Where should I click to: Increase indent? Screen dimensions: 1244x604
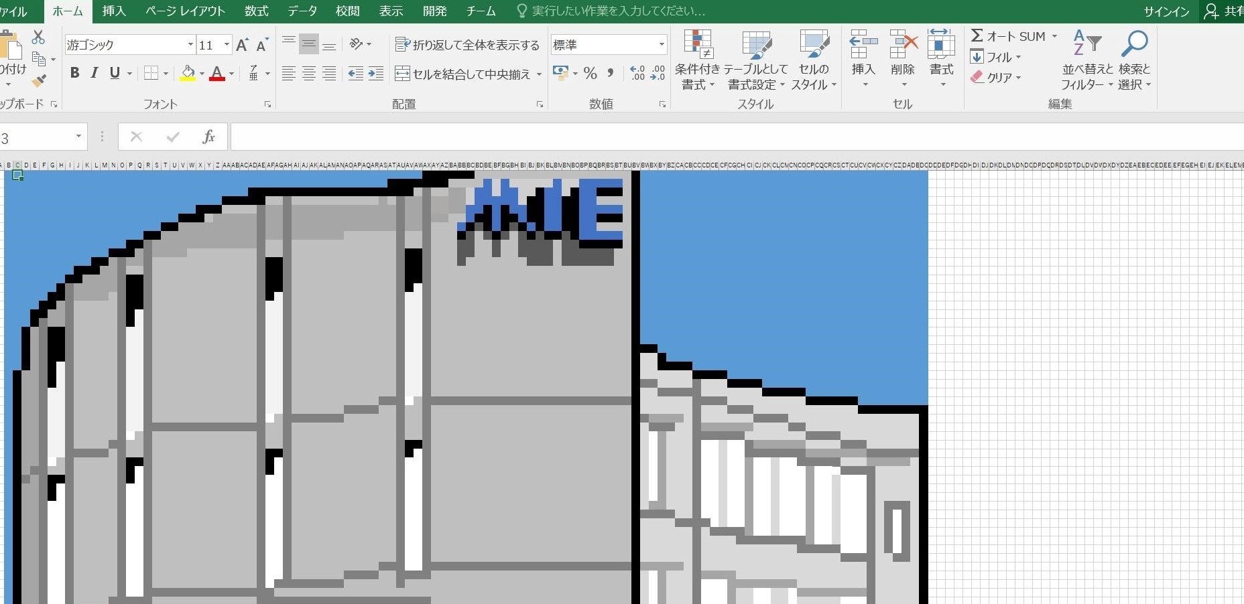pyautogui.click(x=376, y=74)
